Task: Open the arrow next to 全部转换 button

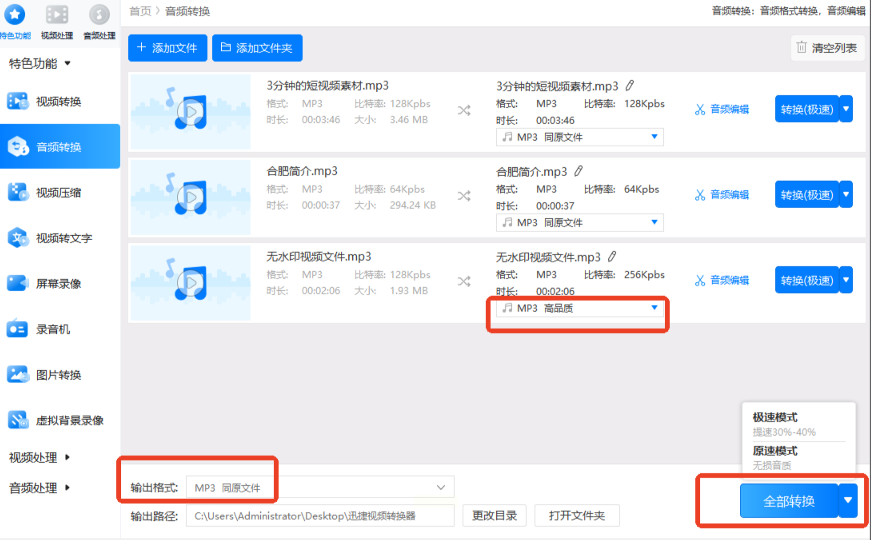Action: (847, 500)
